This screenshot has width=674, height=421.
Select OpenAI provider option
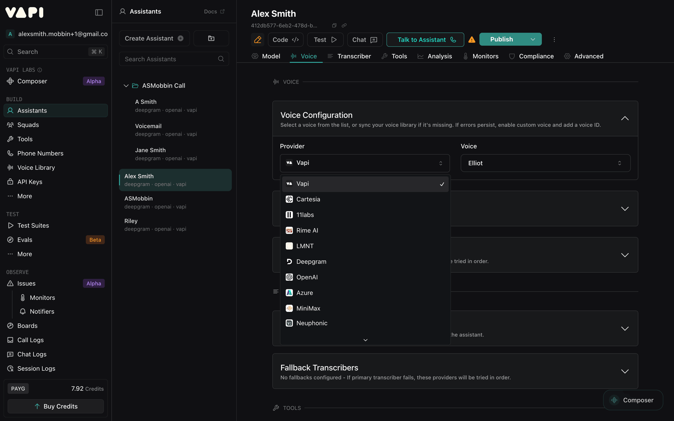point(365,277)
